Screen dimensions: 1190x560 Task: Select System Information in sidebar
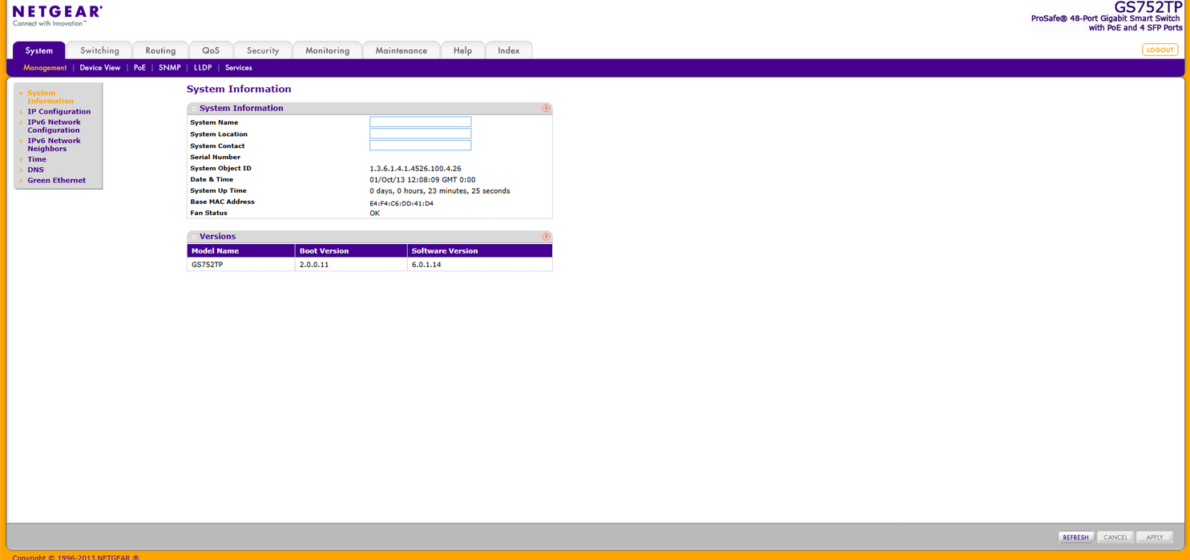(x=50, y=97)
